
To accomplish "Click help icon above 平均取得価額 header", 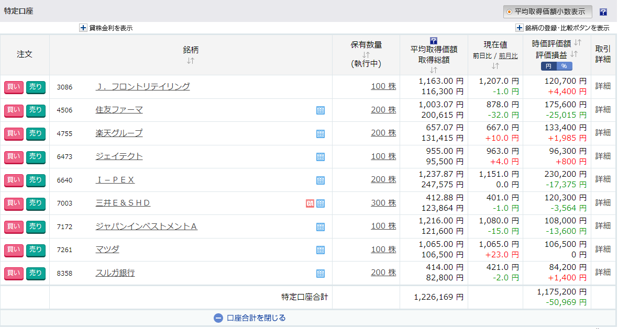I will point(434,40).
